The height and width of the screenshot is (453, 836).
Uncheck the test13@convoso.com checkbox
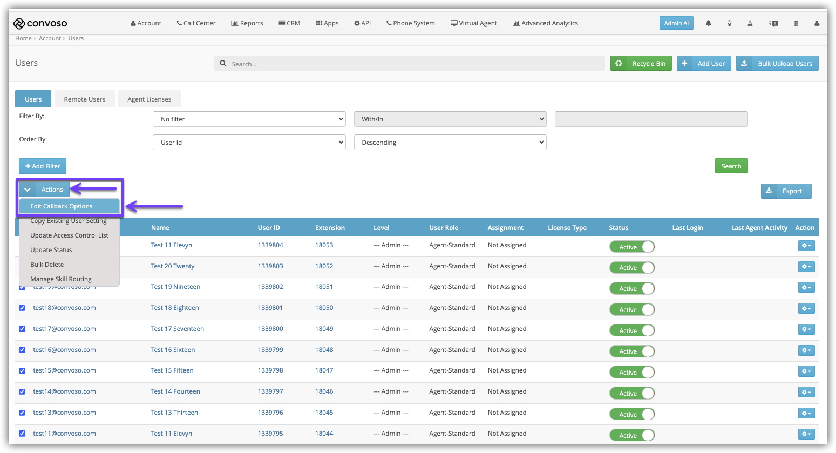22,413
